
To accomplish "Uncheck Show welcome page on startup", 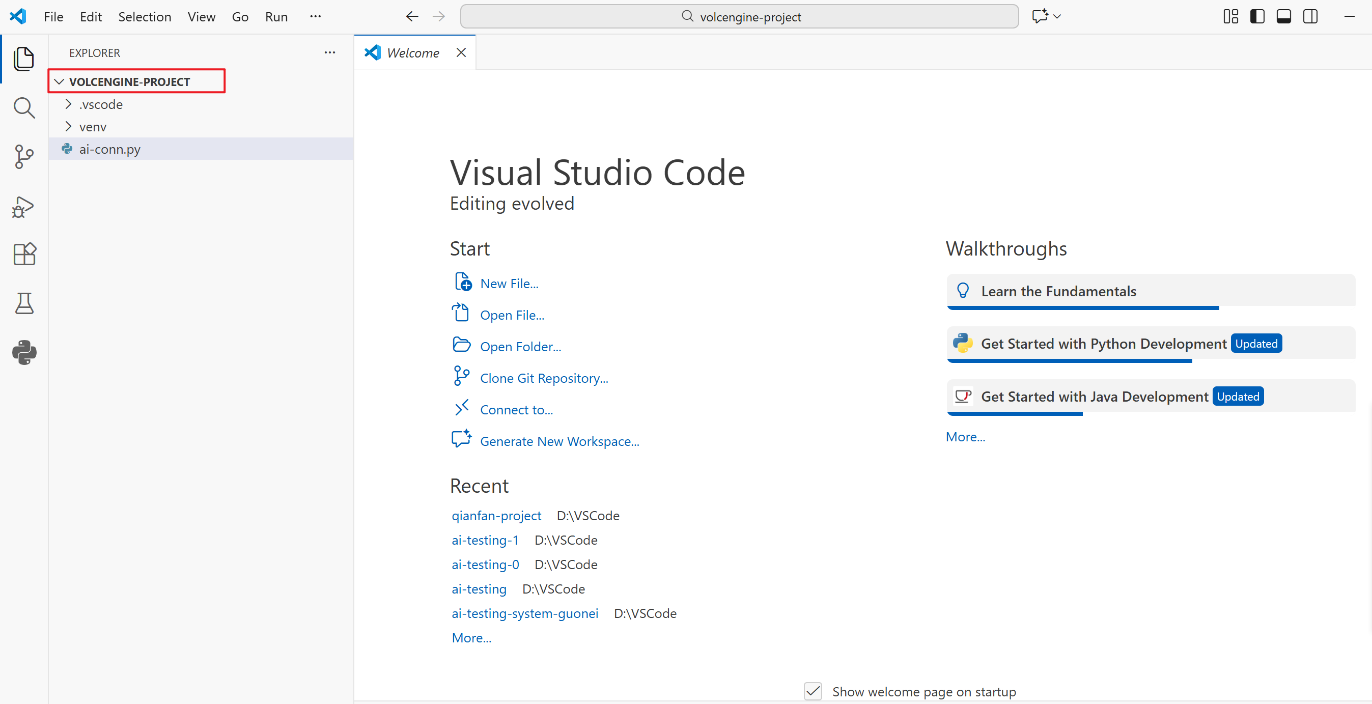I will tap(813, 691).
